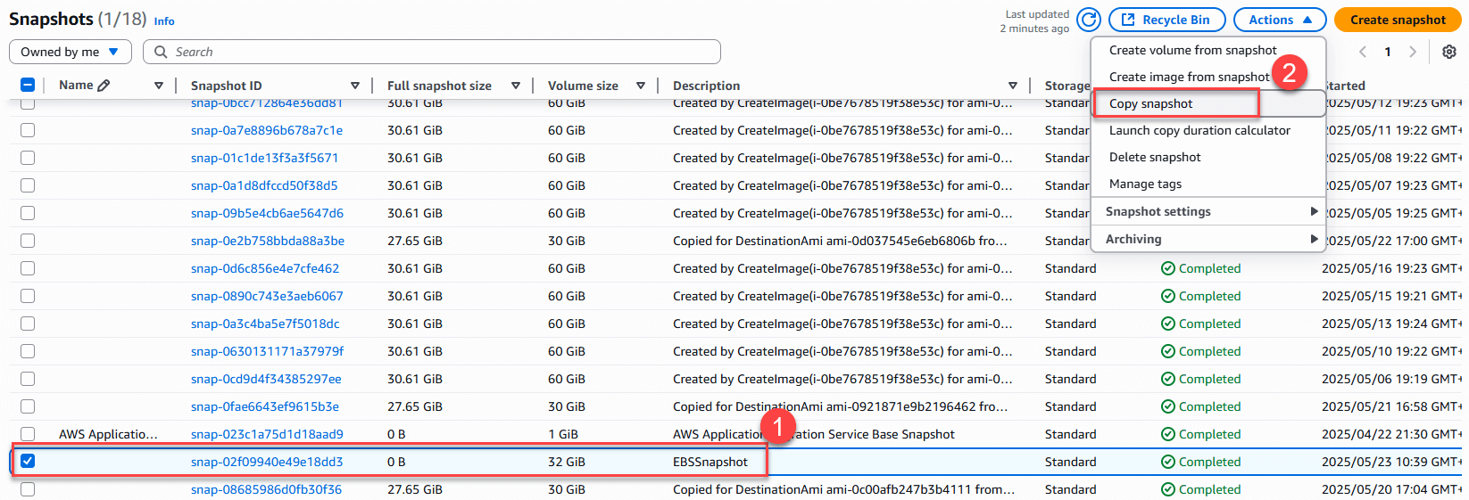1469x500 pixels.
Task: Choose Copy snapshot from Actions menu
Action: [1150, 103]
